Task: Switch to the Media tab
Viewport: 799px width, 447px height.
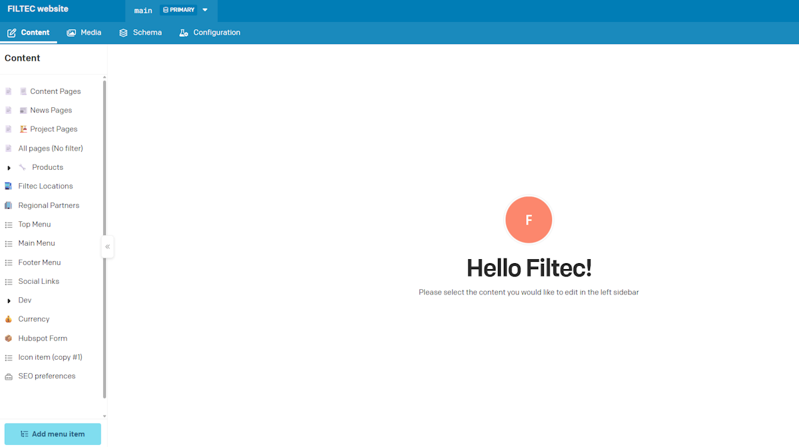Action: [x=84, y=33]
